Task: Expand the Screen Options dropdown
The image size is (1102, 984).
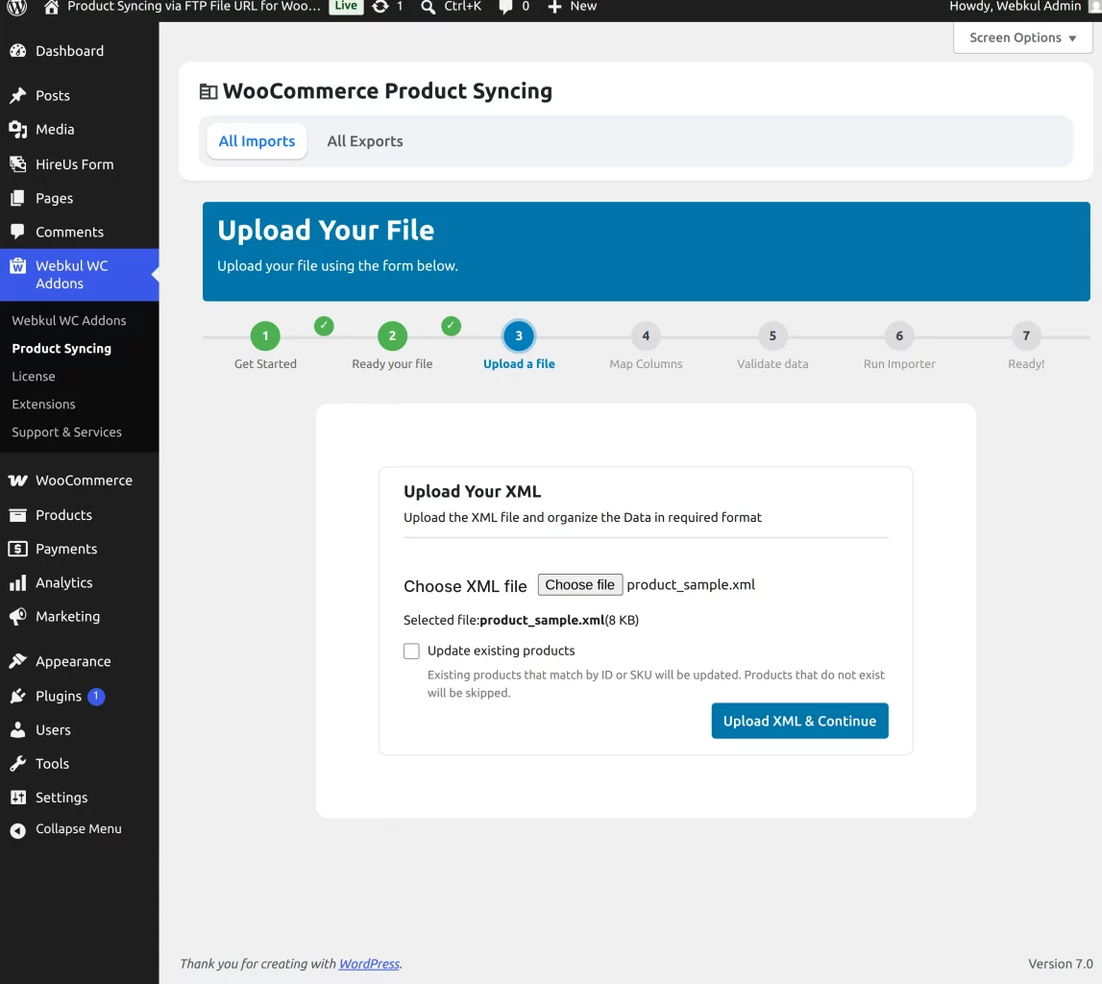Action: coord(1022,37)
